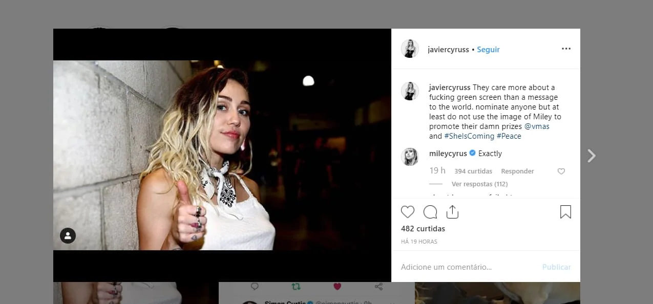The image size is (653, 304).
Task: View the 482 curtidas likes list
Action: pyautogui.click(x=423, y=229)
